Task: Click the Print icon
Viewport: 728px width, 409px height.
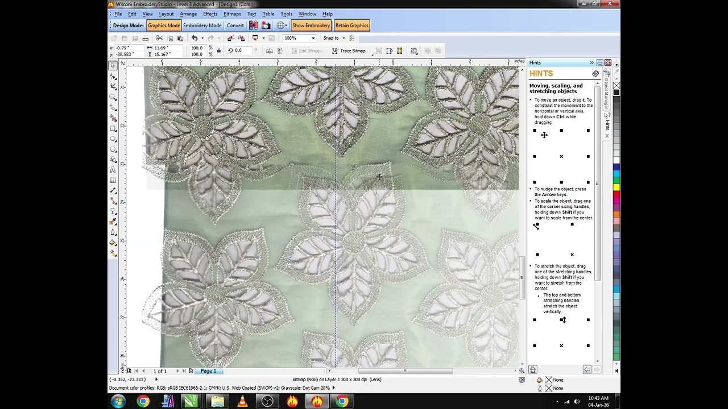Action: 146,38
